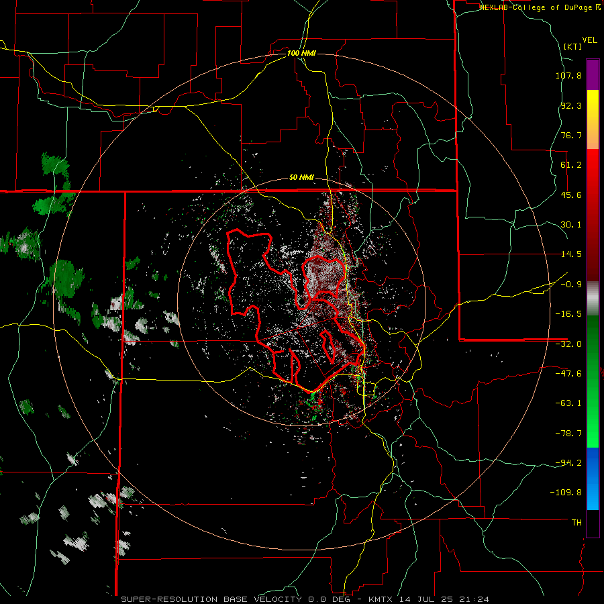Click the 92.3 scale label
This screenshot has height=604, width=604.
[x=571, y=105]
